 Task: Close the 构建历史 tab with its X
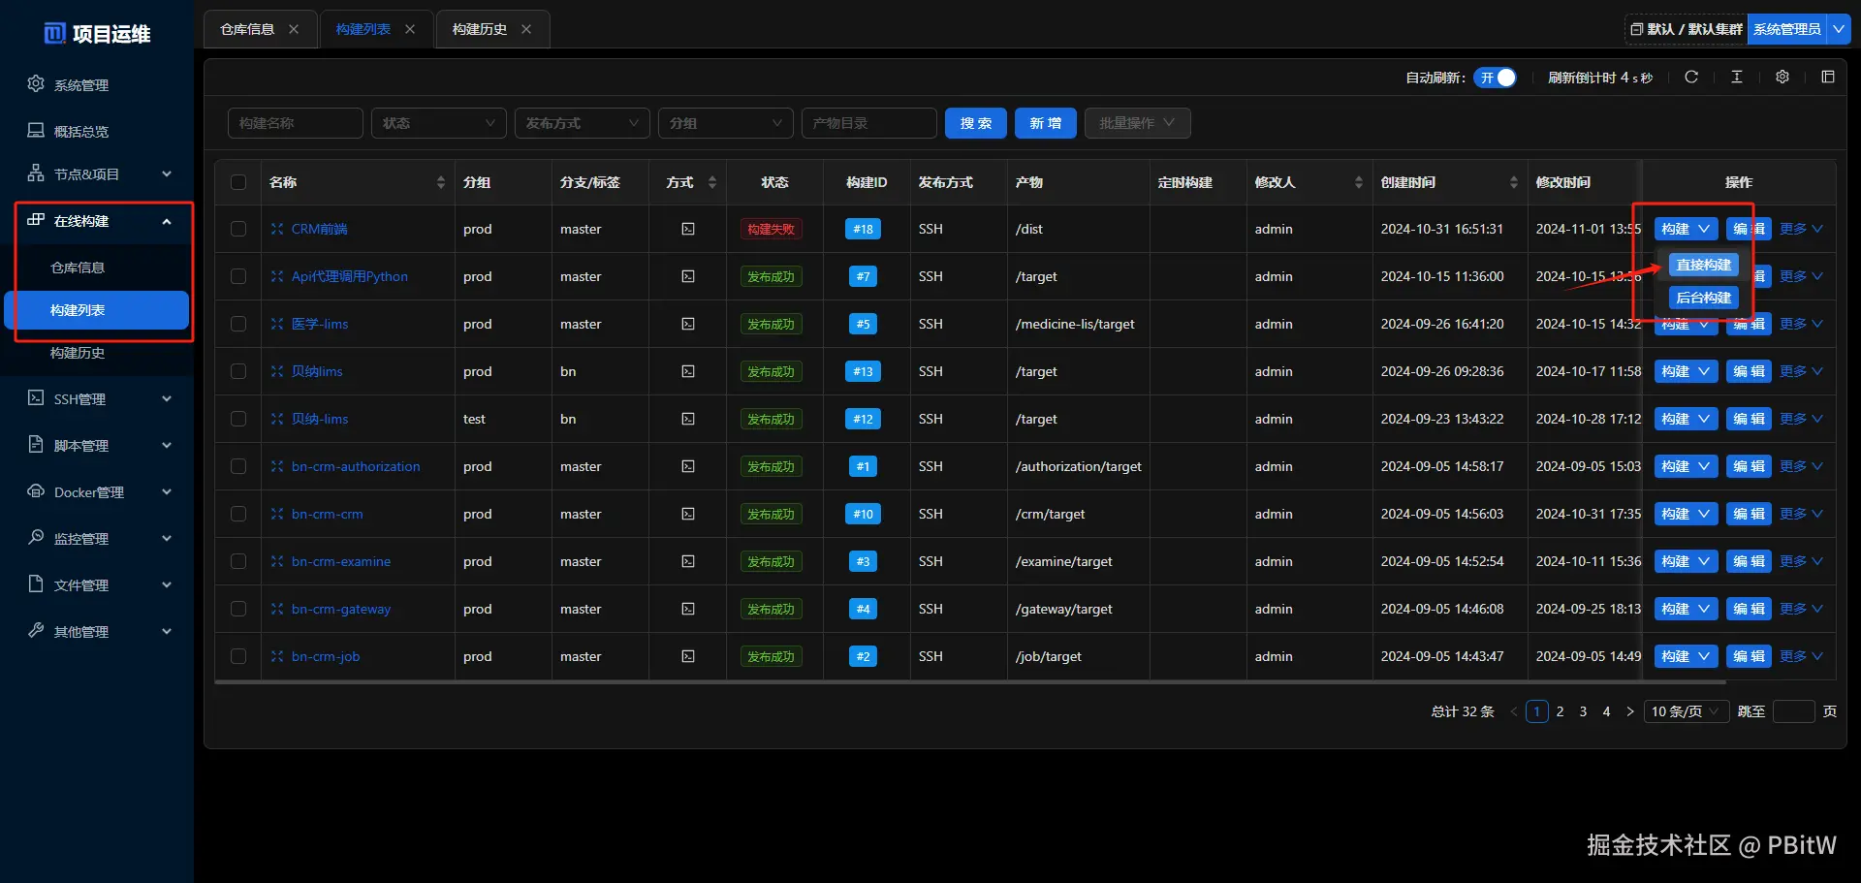pos(526,29)
